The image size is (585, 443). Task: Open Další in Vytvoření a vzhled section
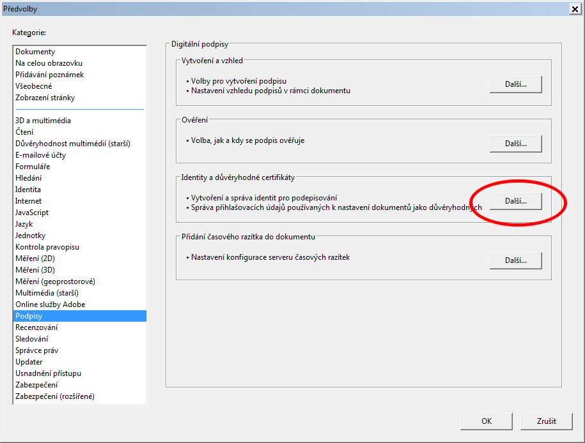click(515, 84)
